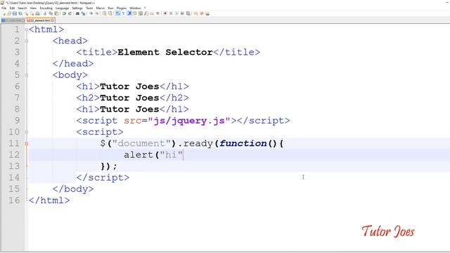Open the Edit menu
Screen dimensions: 450x253
pos(12,8)
